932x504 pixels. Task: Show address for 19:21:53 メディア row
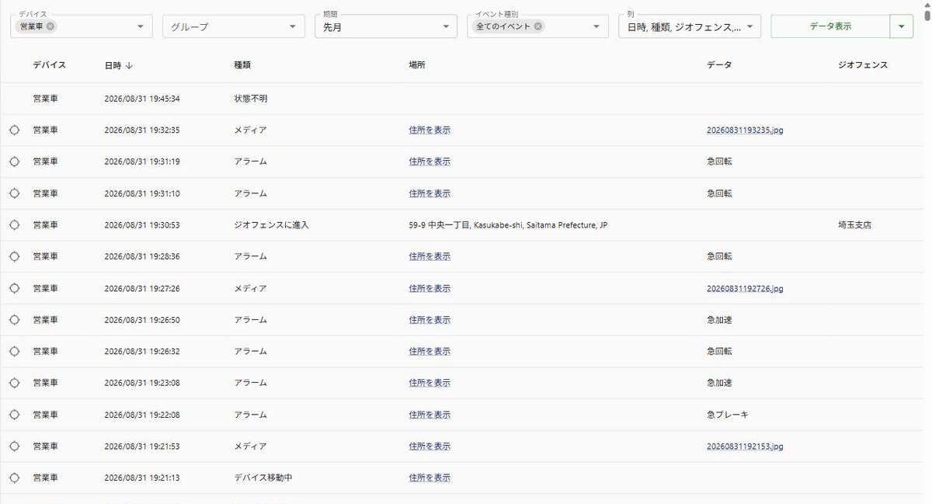coord(429,447)
